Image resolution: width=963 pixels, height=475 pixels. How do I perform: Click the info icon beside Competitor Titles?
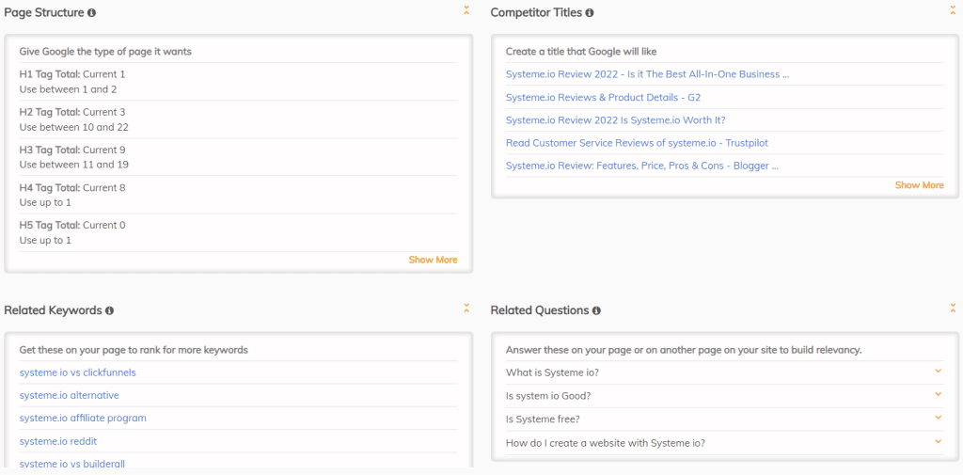coord(590,13)
